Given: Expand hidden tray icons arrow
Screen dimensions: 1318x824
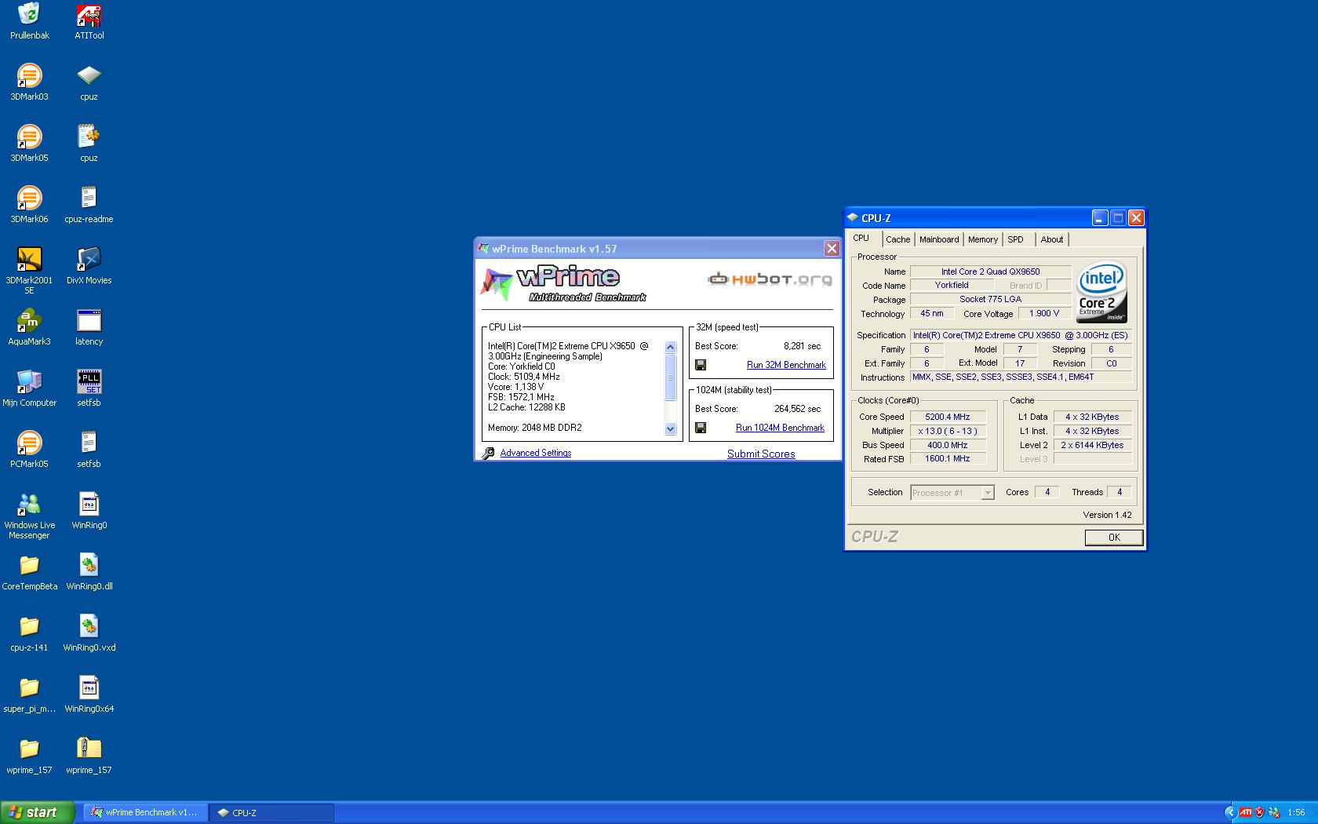Looking at the screenshot, I should coord(1230,812).
